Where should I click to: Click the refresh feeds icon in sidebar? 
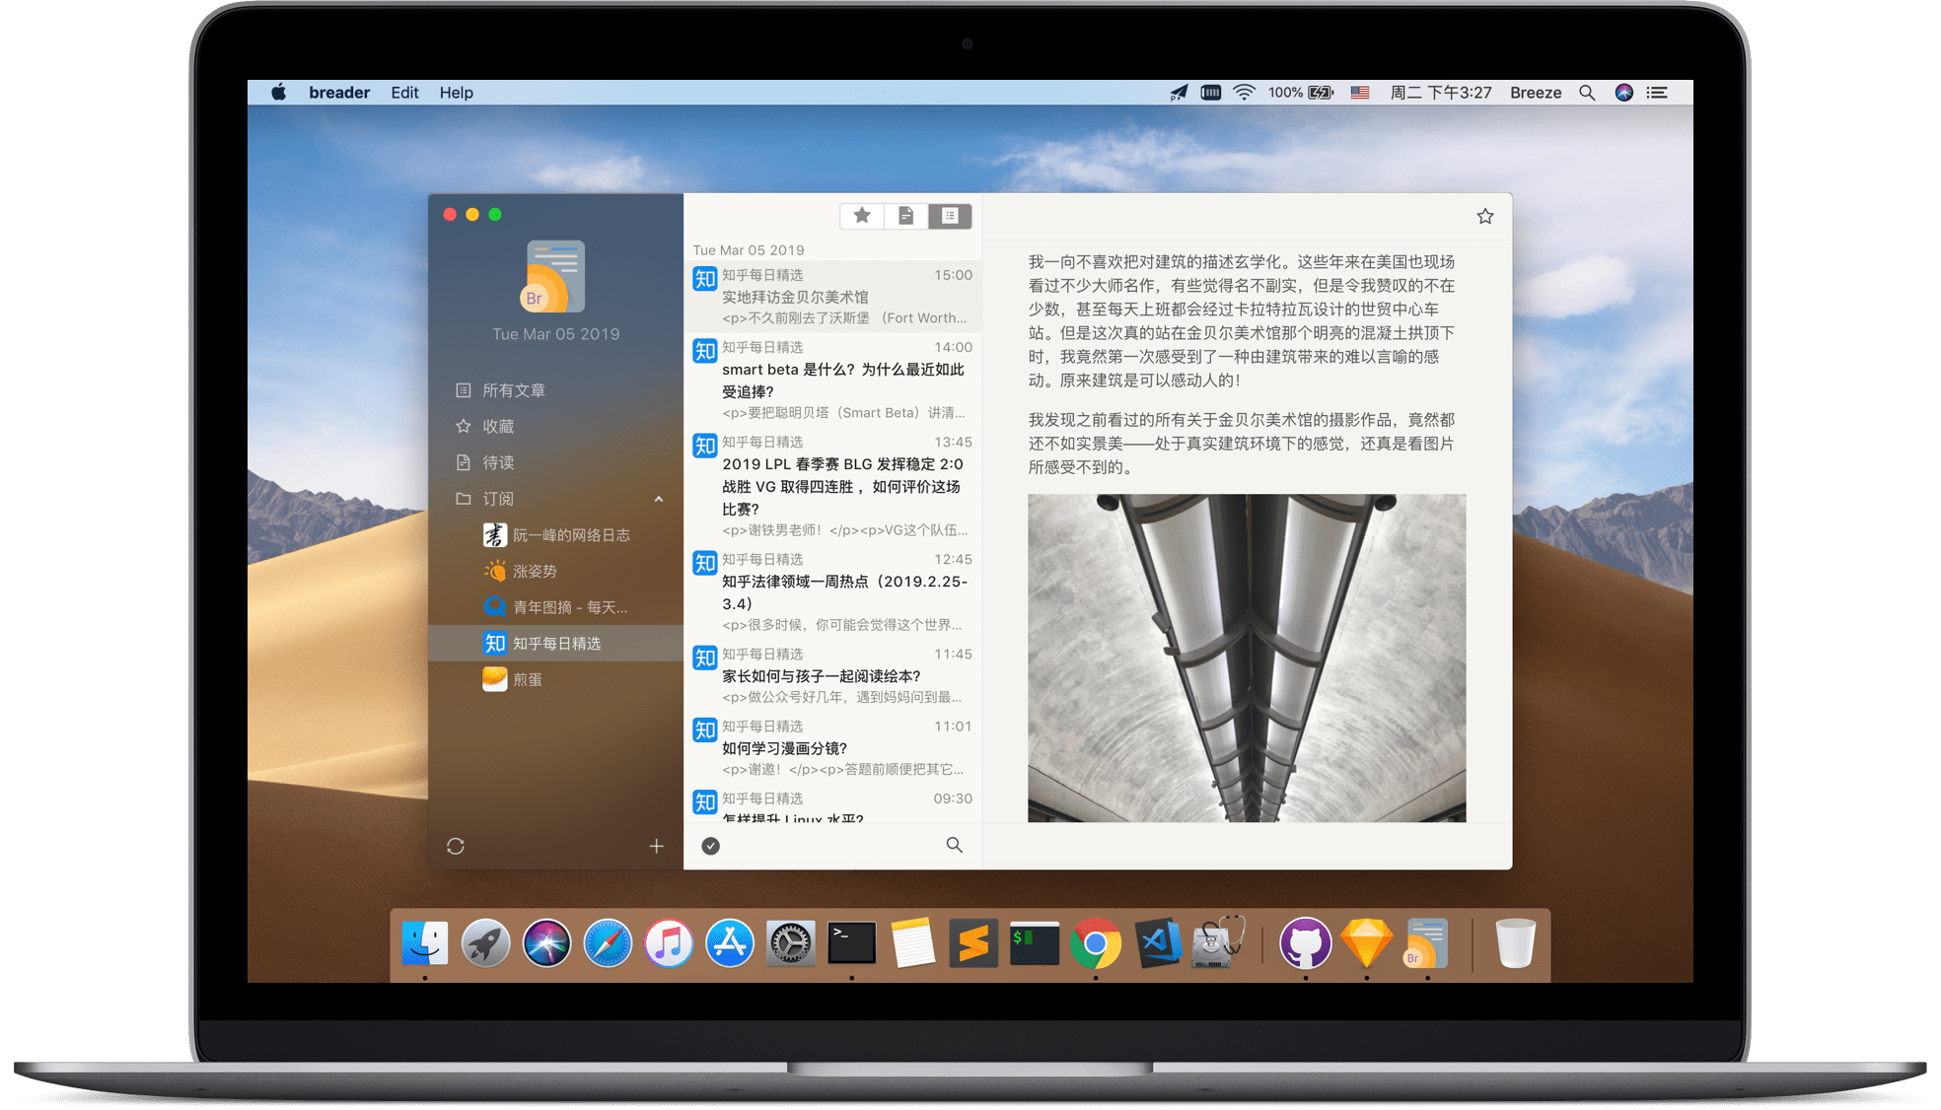pyautogui.click(x=455, y=846)
